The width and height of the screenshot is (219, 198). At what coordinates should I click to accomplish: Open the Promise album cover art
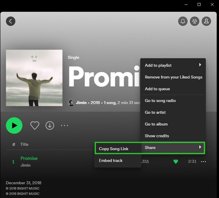(34, 78)
